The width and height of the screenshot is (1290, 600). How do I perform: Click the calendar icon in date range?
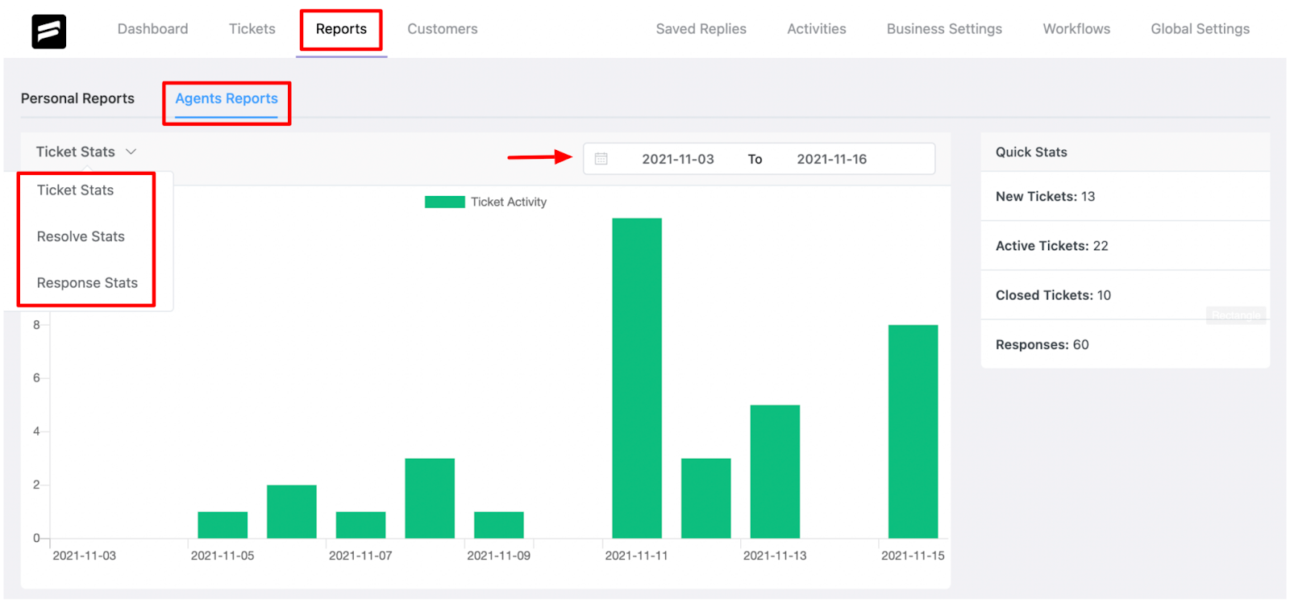click(601, 159)
